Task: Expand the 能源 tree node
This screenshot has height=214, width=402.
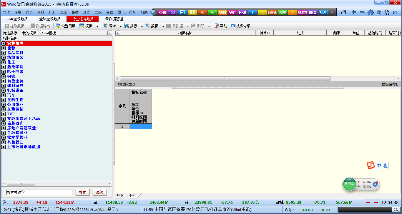Action: 4,48
